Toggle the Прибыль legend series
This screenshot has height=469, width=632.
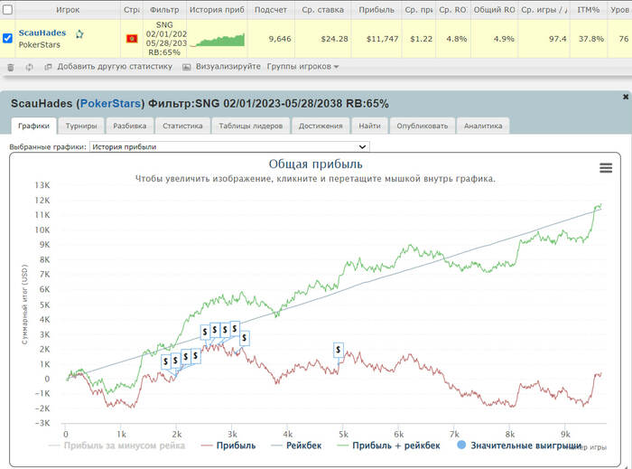tap(232, 445)
